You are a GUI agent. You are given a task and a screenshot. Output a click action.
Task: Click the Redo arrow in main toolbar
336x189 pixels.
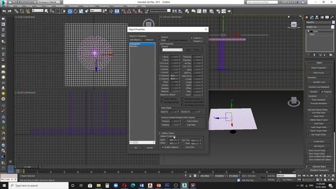[9, 11]
